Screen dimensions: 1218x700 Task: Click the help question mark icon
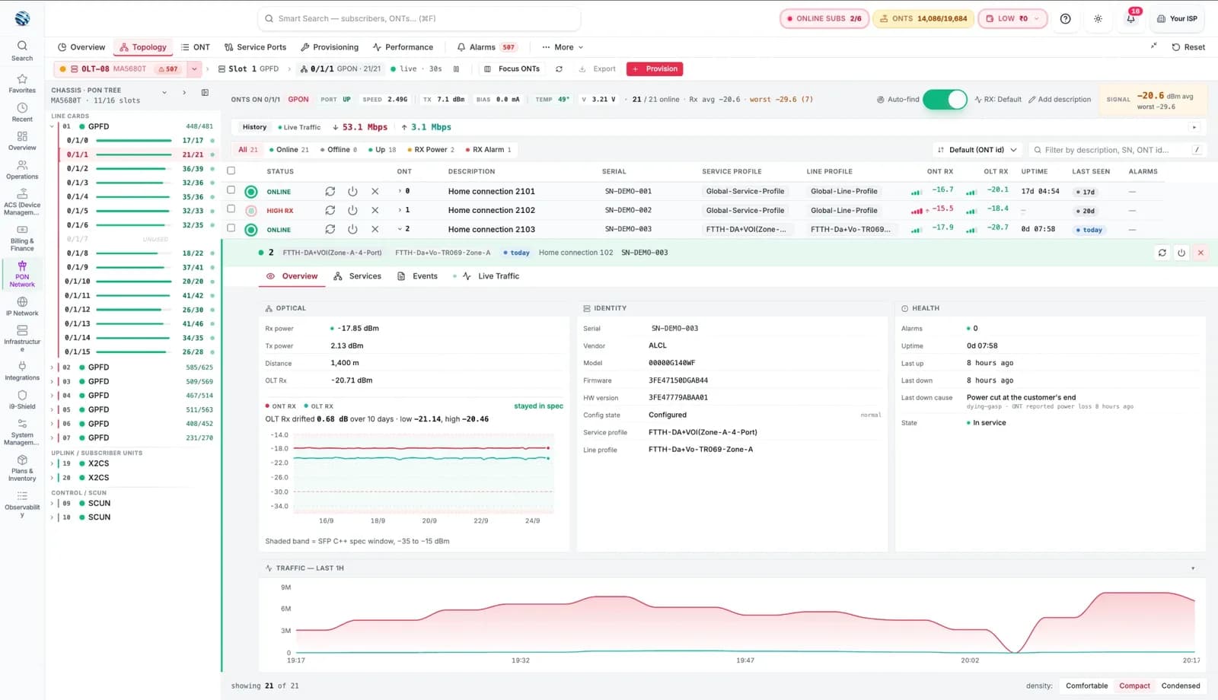(1065, 18)
